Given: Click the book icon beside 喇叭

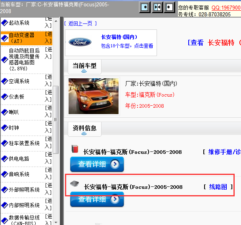Looking at the screenshot, I should 5,112.
